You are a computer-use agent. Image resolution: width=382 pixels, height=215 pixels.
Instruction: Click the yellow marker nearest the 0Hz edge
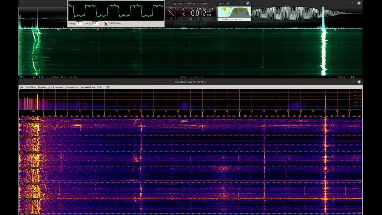(58, 29)
